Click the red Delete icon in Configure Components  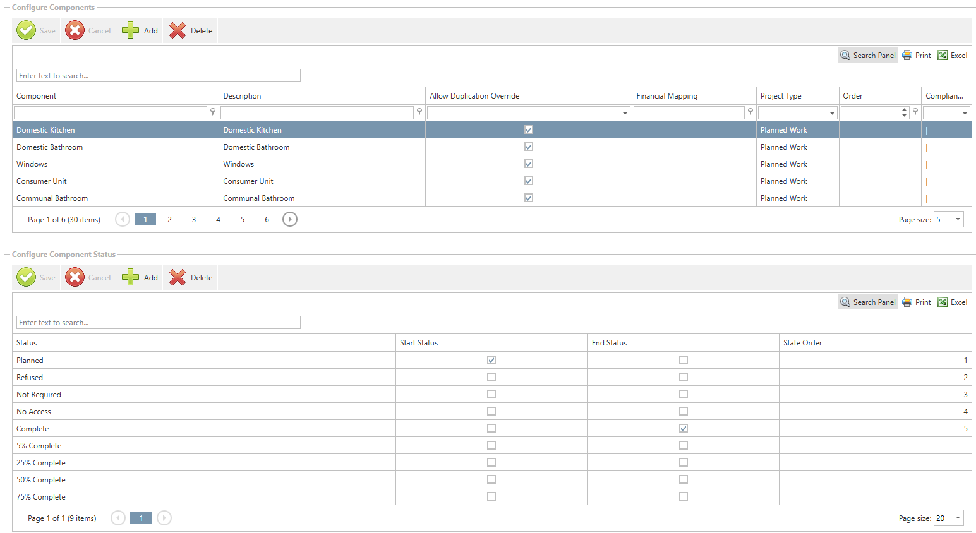tap(178, 30)
